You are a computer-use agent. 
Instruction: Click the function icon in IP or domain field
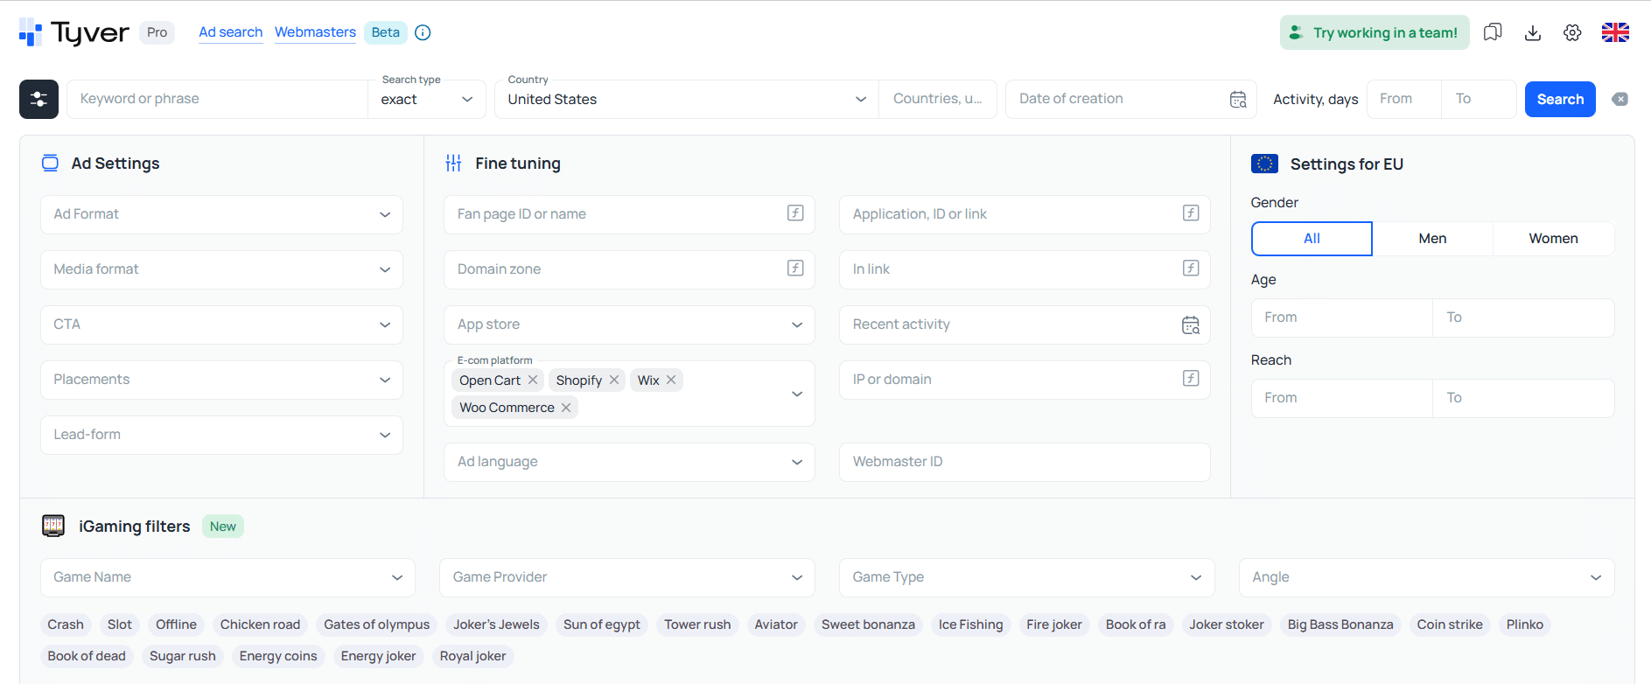1191,378
